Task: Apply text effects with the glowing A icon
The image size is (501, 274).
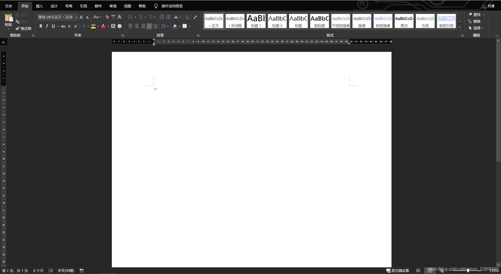Action: pos(84,26)
